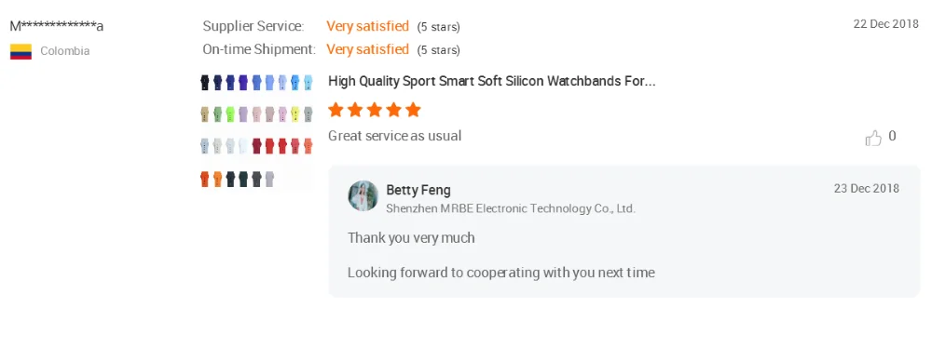Click the fifth orange rating star
Image resolution: width=932 pixels, height=360 pixels.
(x=413, y=110)
